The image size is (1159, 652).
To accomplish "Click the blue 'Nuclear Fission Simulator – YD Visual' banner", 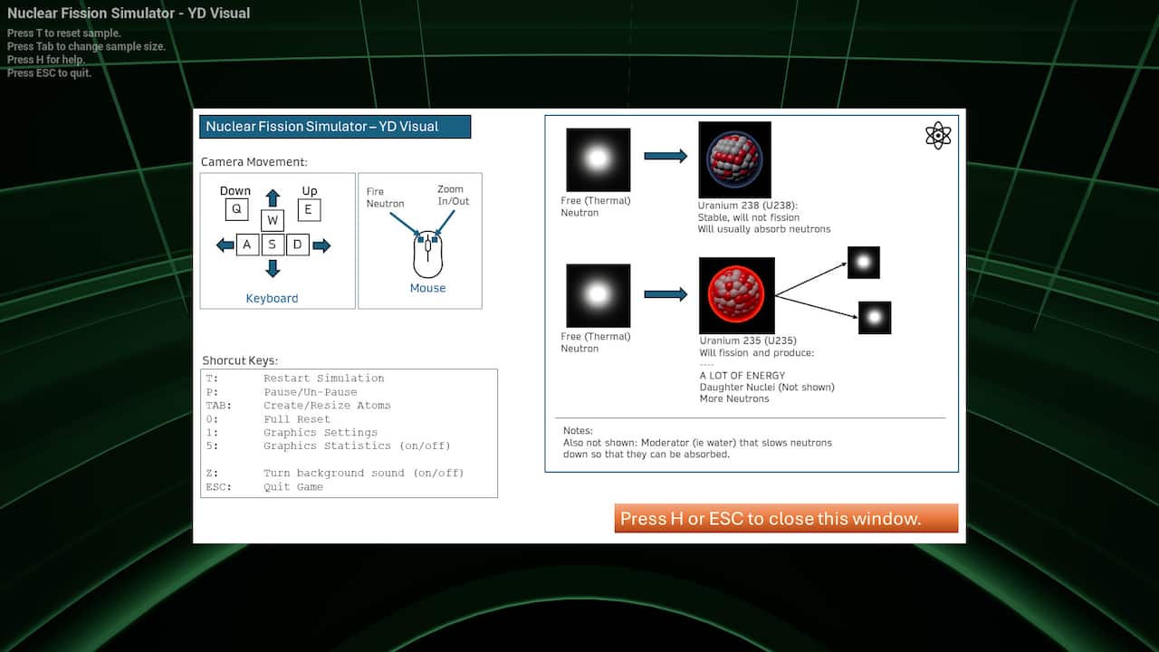I will (335, 127).
